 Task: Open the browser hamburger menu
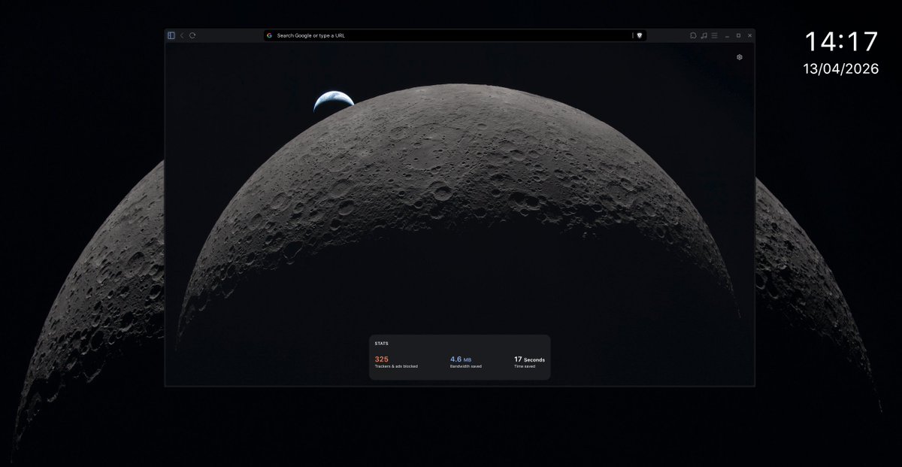click(714, 35)
